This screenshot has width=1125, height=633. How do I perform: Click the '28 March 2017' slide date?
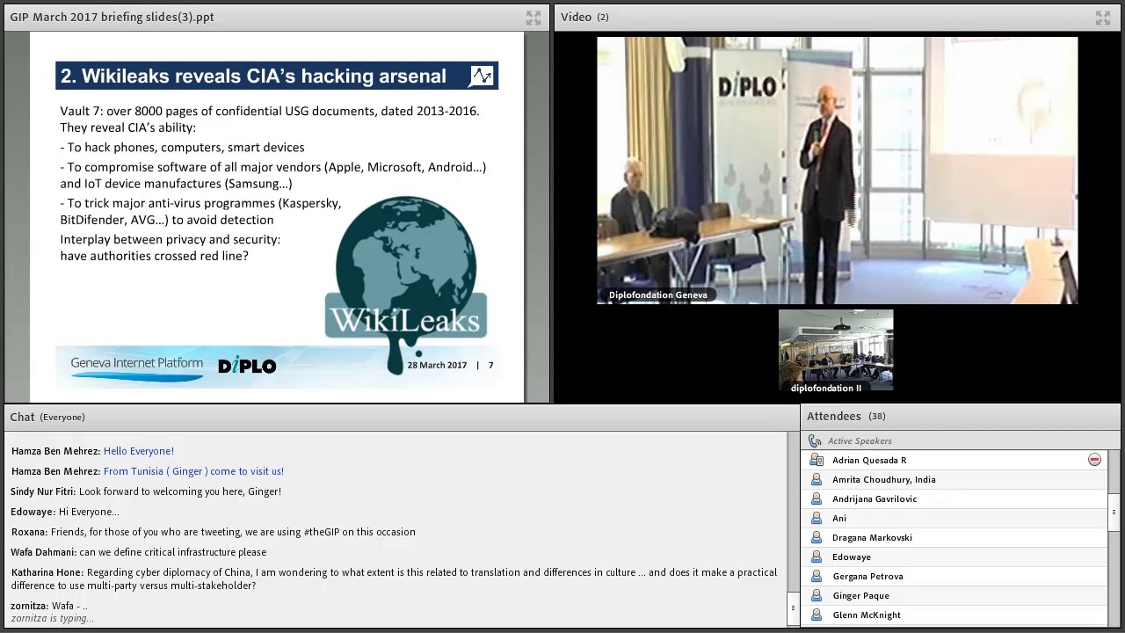tap(437, 366)
